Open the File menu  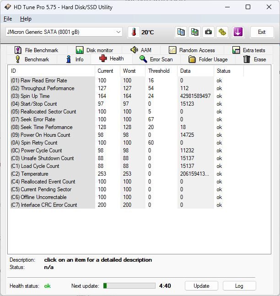point(8,19)
